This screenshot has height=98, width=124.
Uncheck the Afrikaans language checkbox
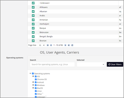pos(33,7)
